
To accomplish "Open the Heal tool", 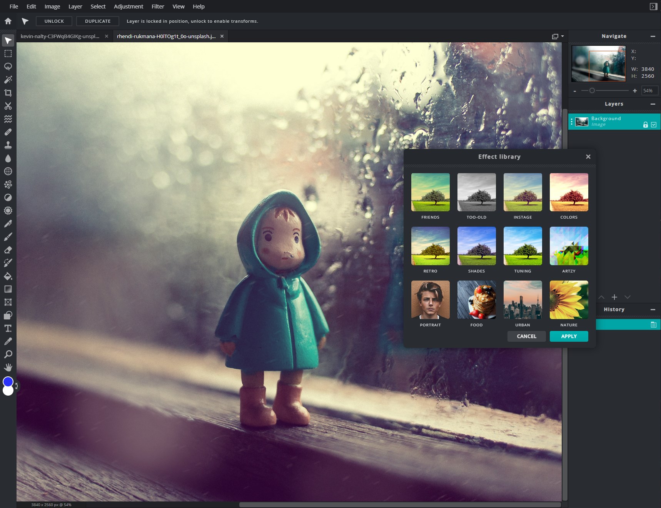I will point(8,132).
